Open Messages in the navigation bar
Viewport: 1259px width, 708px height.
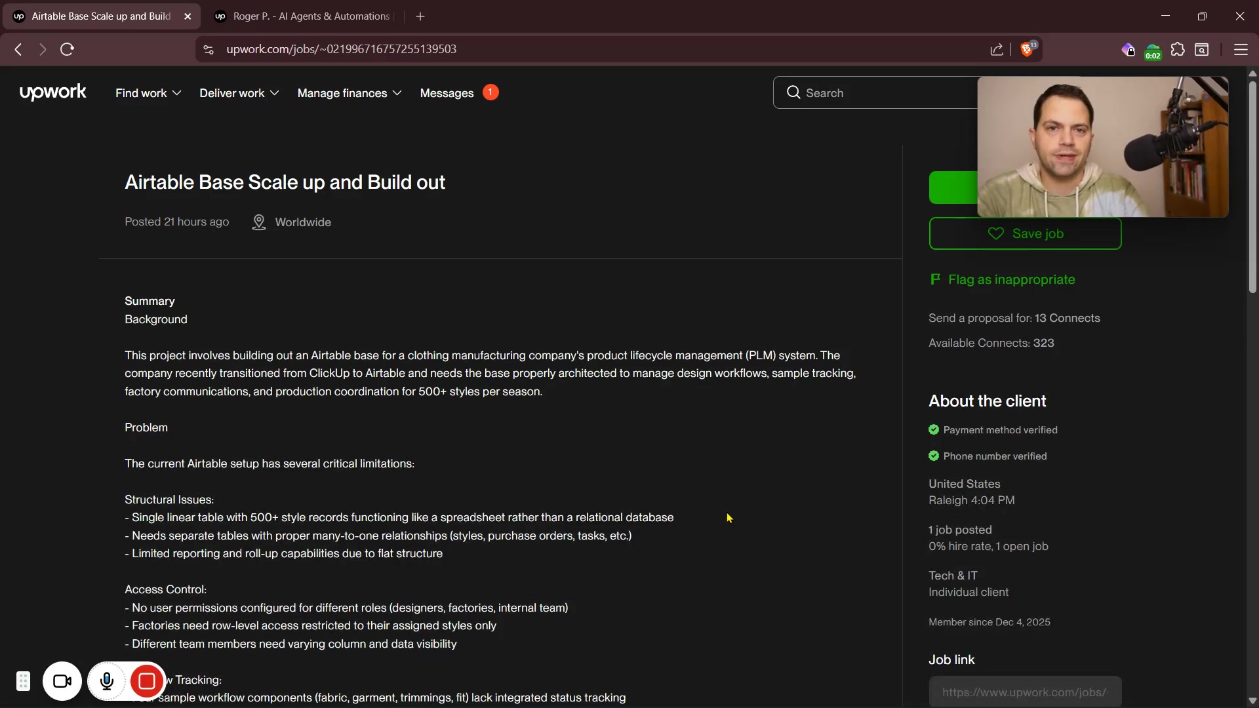coord(447,93)
